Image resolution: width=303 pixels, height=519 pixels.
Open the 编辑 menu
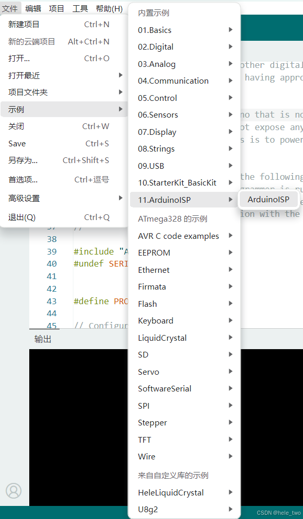pos(33,8)
